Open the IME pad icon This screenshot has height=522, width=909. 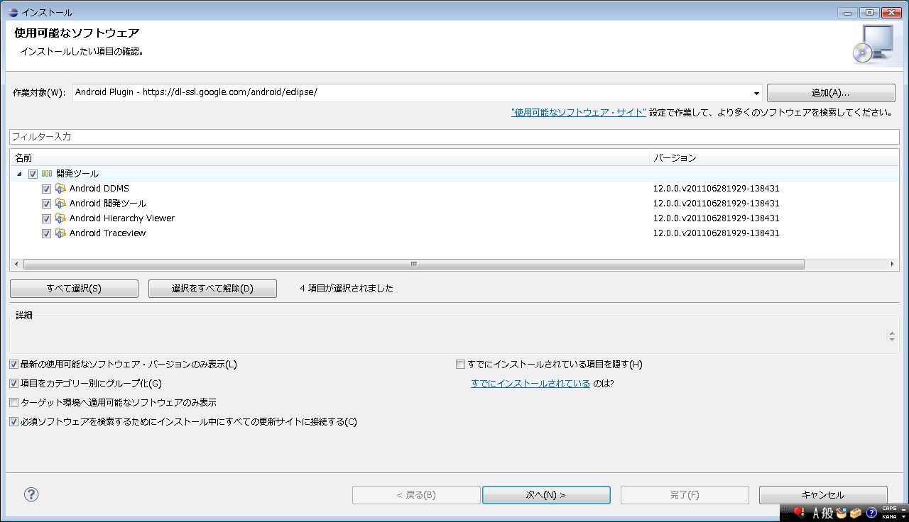coord(842,513)
